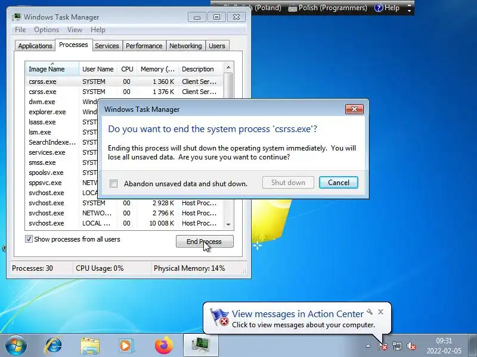Select explorer.exe process row
This screenshot has height=357, width=477.
pos(62,112)
